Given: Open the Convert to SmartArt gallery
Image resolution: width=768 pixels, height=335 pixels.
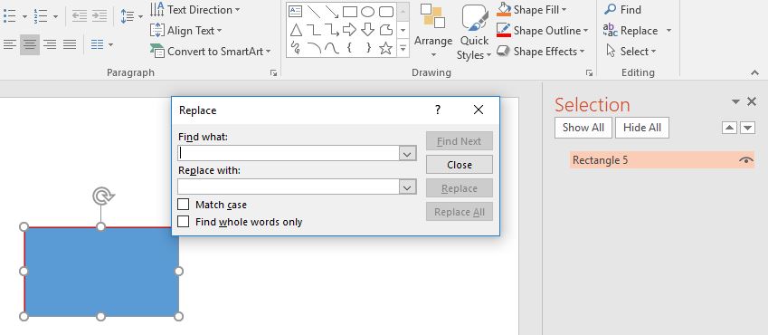Looking at the screenshot, I should [x=211, y=52].
